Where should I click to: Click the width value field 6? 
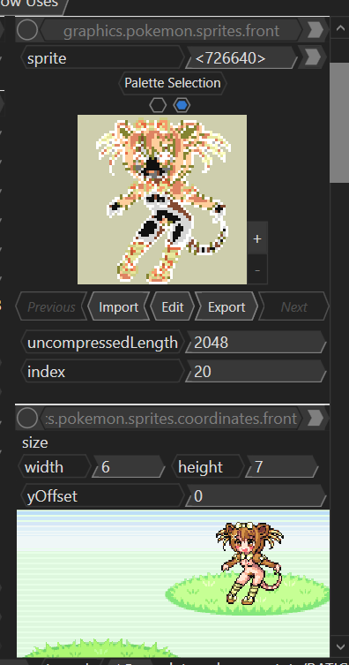tap(129, 467)
